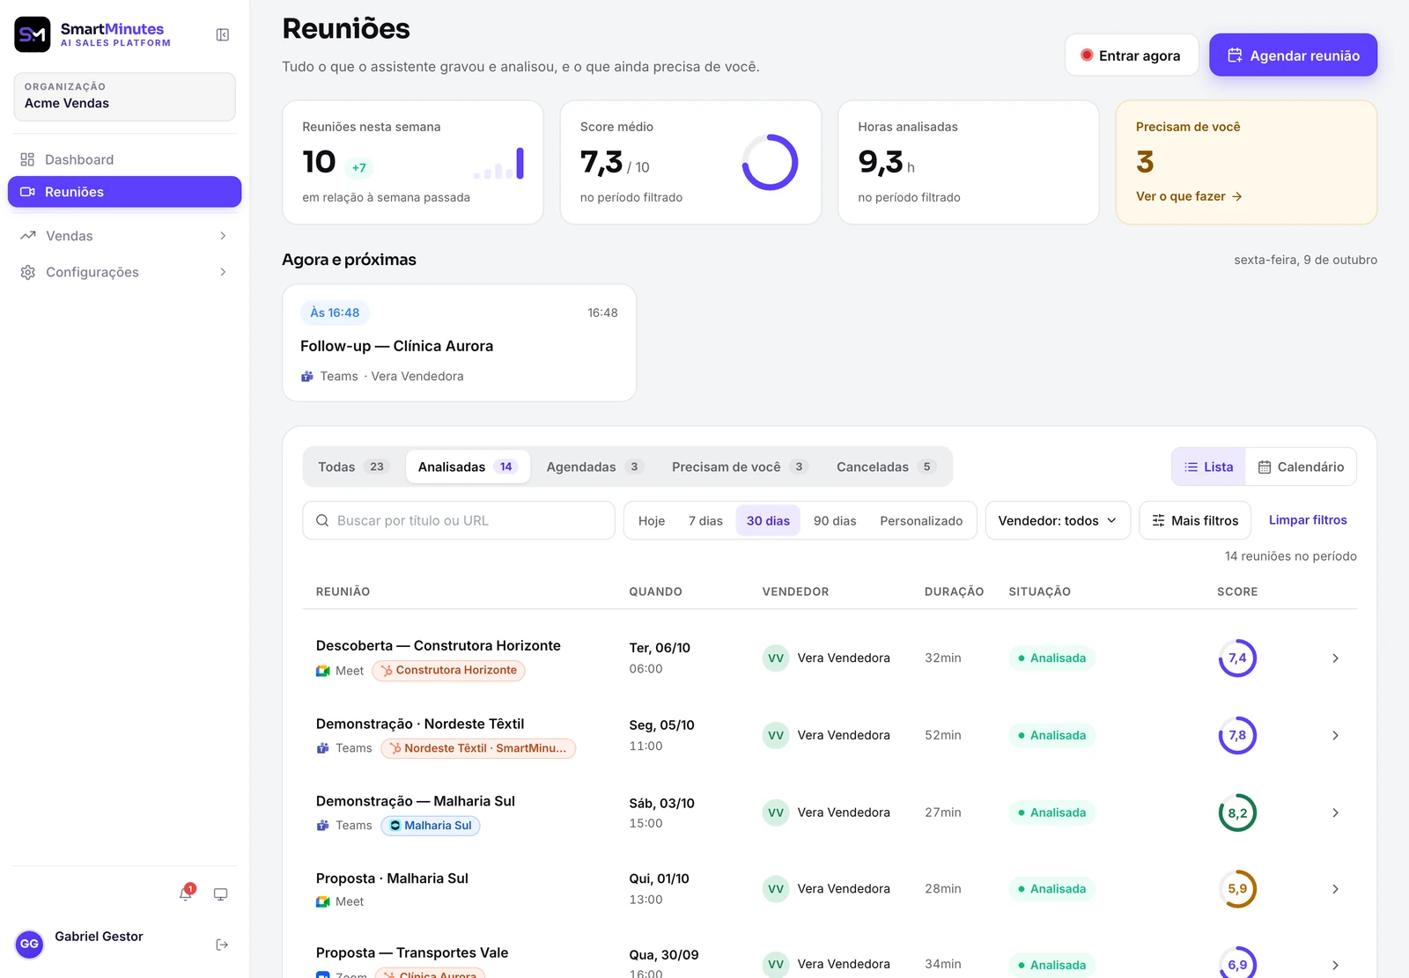Click the search magnifier icon
Image resolution: width=1409 pixels, height=978 pixels.
click(322, 520)
